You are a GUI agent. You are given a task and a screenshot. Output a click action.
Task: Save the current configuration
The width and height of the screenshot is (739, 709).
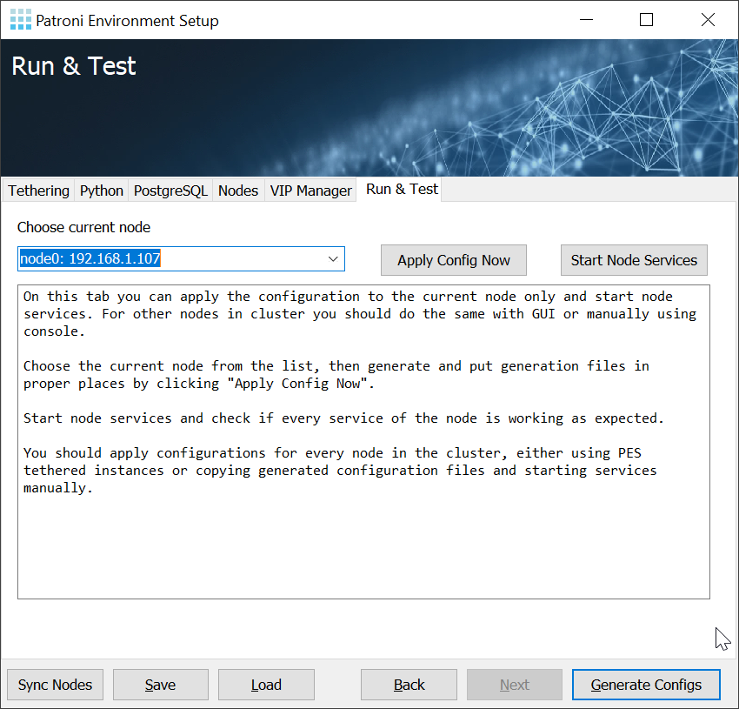tap(161, 685)
